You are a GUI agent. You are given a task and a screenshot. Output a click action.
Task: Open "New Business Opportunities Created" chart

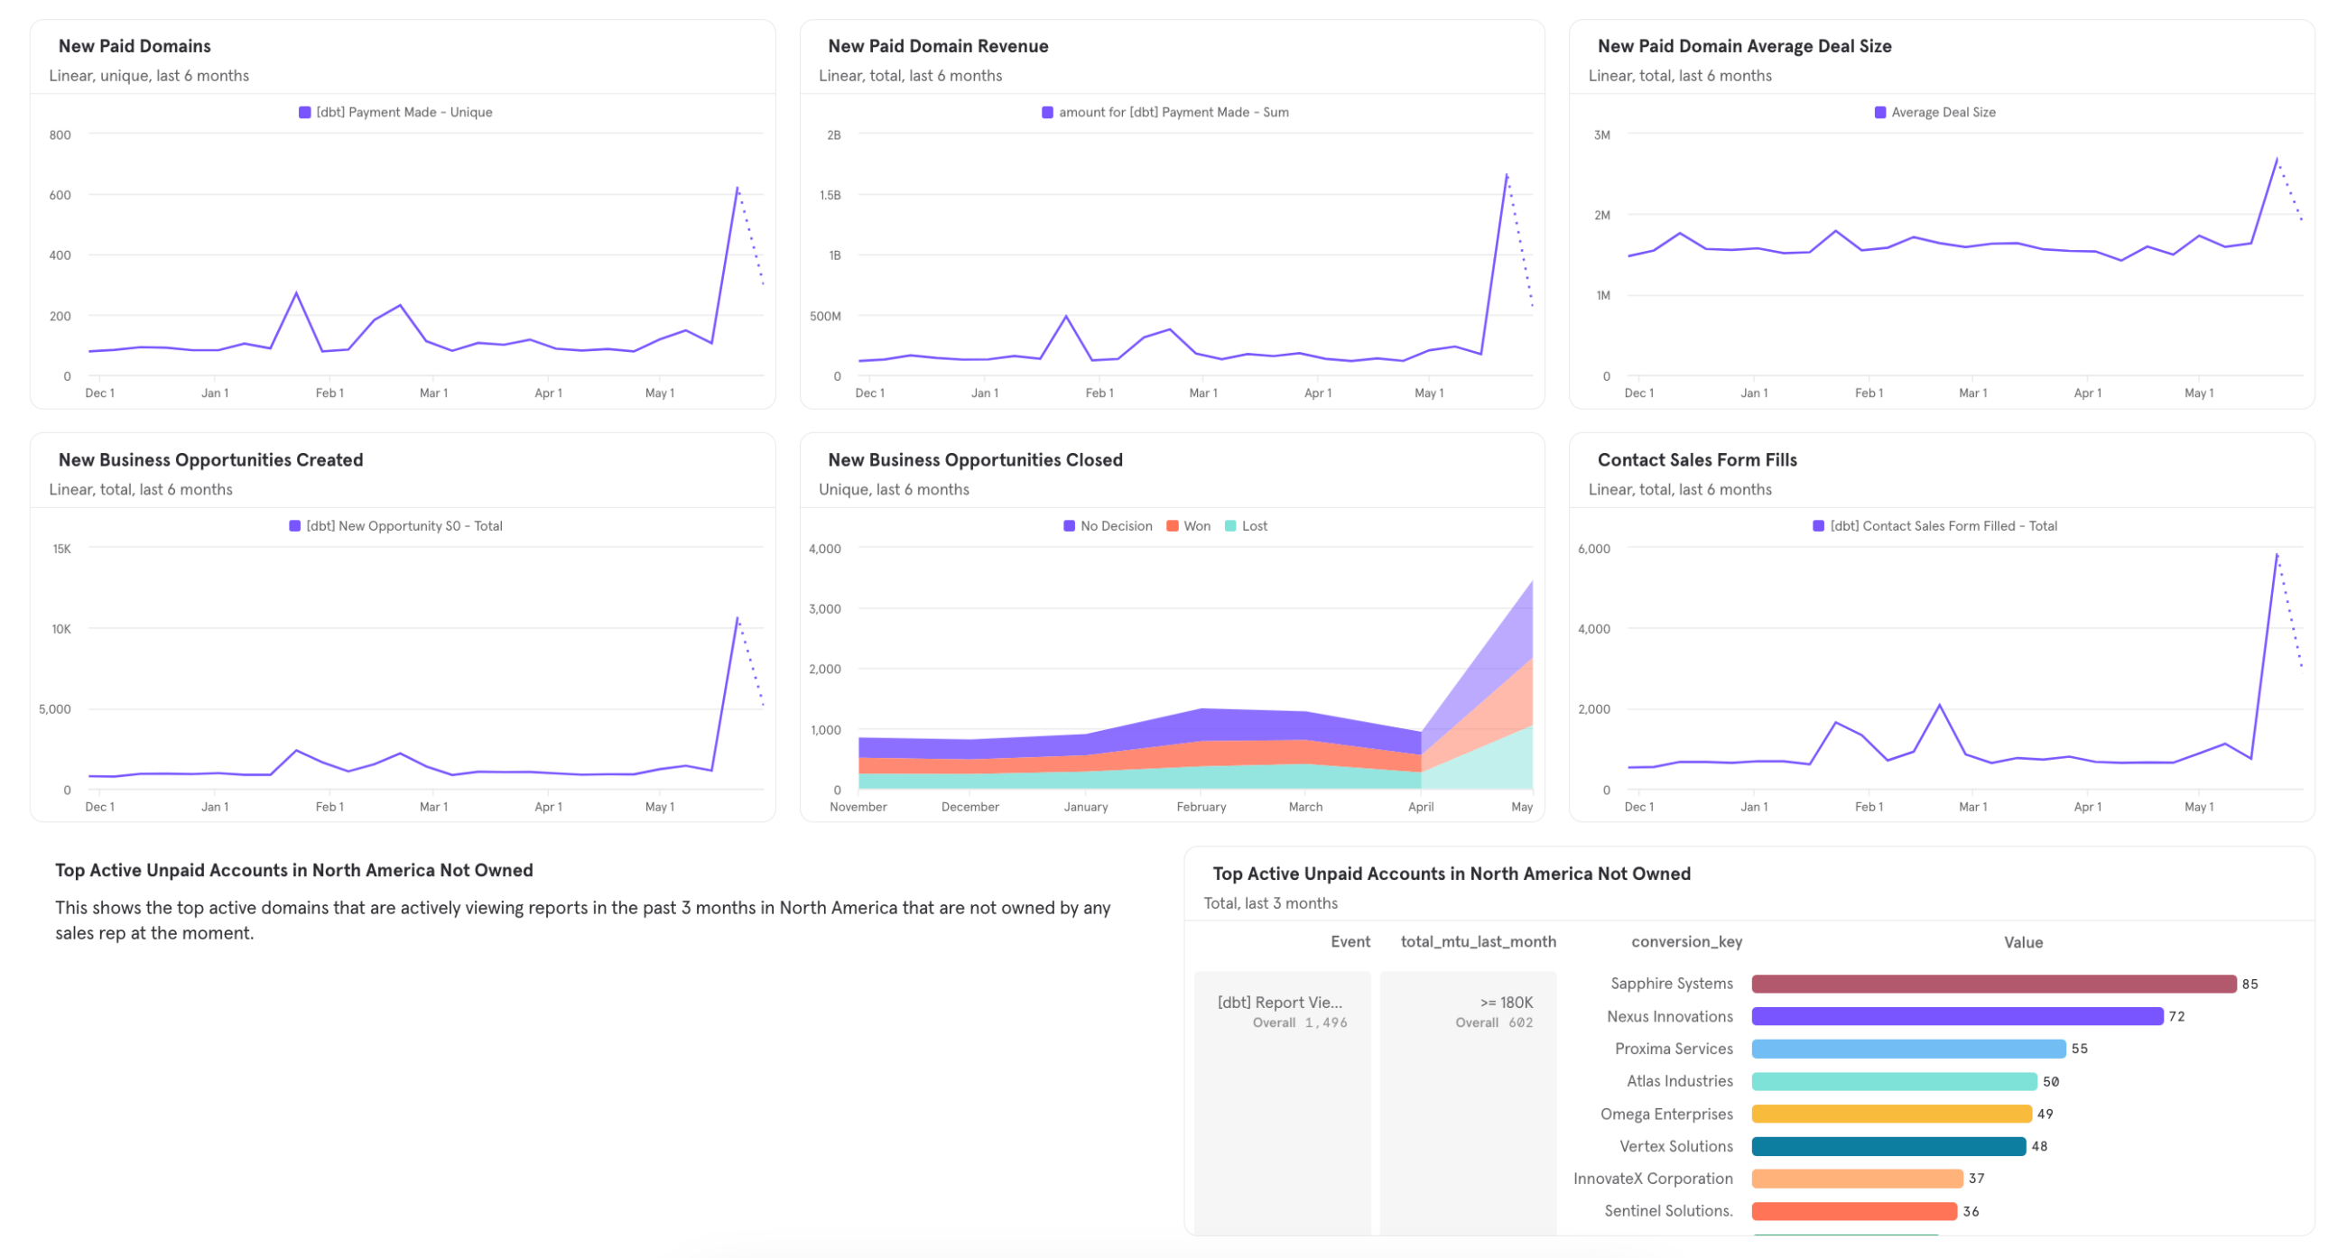209,459
